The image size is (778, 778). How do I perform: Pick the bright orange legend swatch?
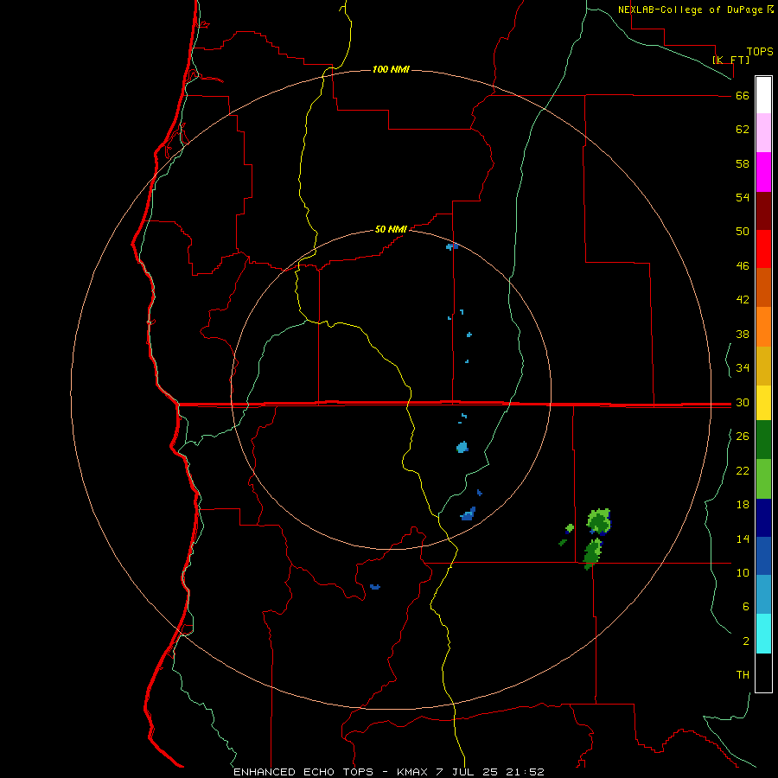click(x=763, y=327)
